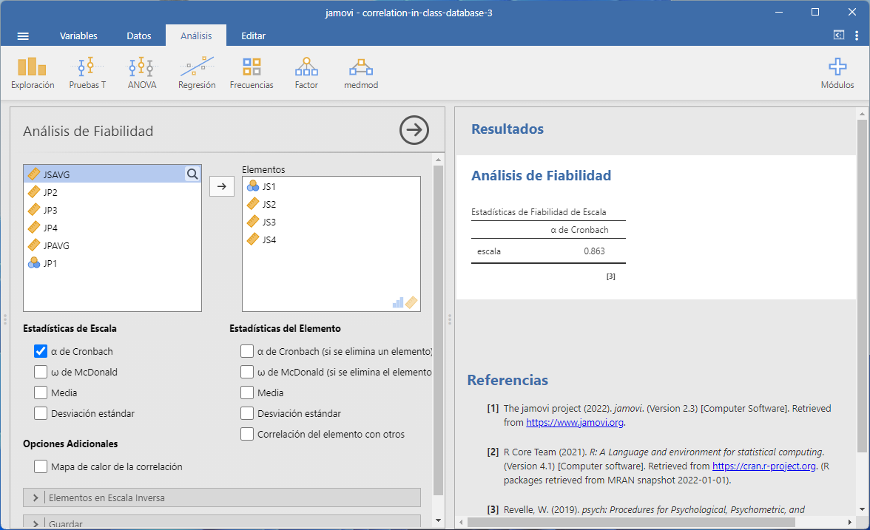Switch to the Variables tab
The width and height of the screenshot is (870, 530).
point(78,36)
